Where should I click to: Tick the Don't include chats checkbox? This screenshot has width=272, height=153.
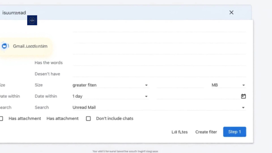tap(88, 118)
